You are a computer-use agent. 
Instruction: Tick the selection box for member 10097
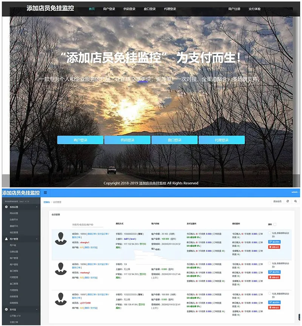[270, 293]
